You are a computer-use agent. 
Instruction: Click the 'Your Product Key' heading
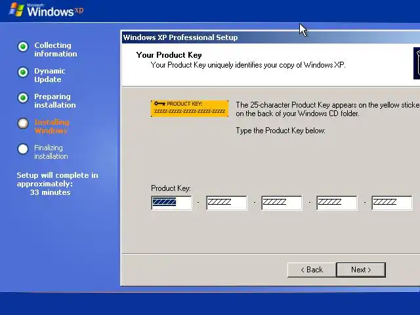(169, 55)
